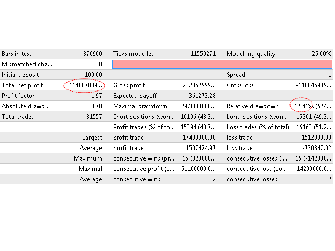Image resolution: width=335 pixels, height=251 pixels.
Task: Select the Mismatched chart errors label
Action: (27, 64)
